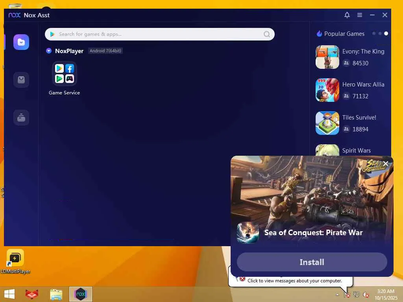Click the NoxPlayer heading text

click(x=69, y=51)
